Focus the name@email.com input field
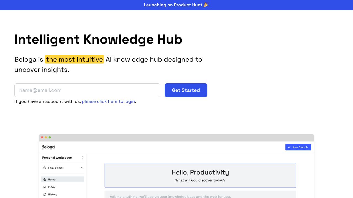The height and width of the screenshot is (198, 353). tap(87, 90)
